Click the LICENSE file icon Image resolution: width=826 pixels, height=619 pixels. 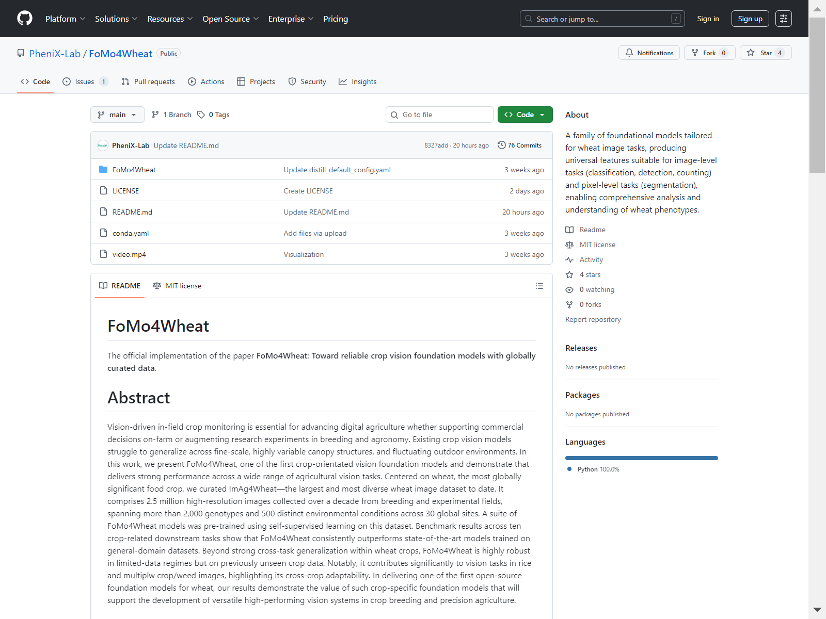[103, 191]
